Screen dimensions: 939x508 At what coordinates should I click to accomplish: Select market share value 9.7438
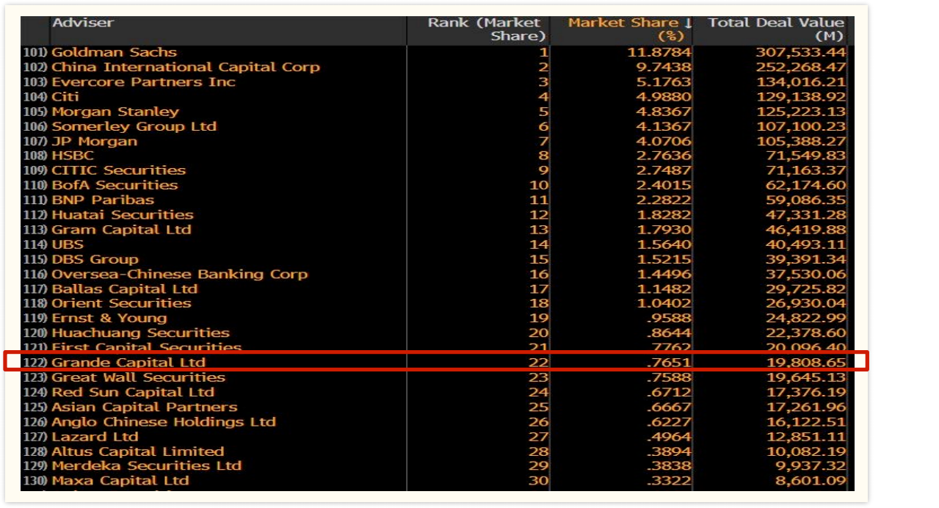(664, 67)
